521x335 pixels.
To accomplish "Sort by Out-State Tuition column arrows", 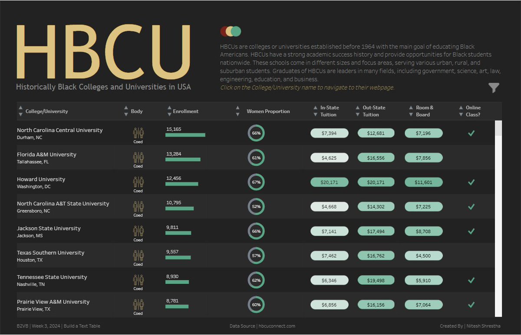I will click(x=357, y=111).
